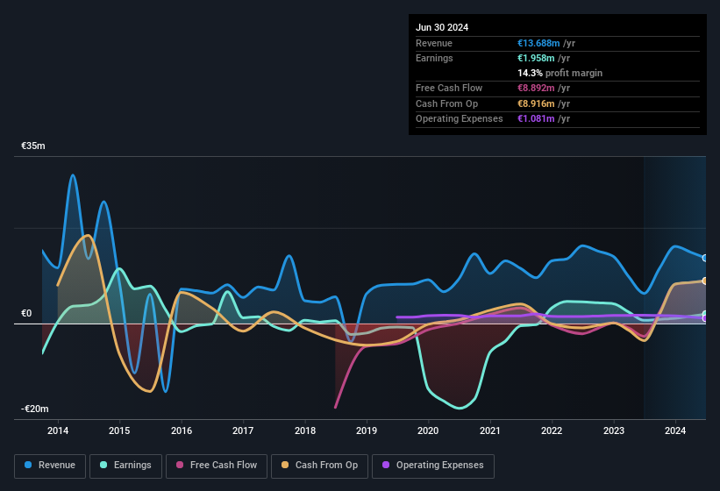Toggle the Revenue legend button

(50, 466)
